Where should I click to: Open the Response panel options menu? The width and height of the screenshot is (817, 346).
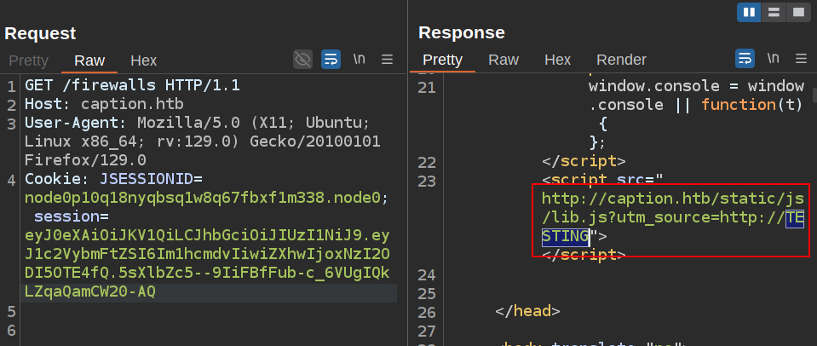(x=800, y=59)
